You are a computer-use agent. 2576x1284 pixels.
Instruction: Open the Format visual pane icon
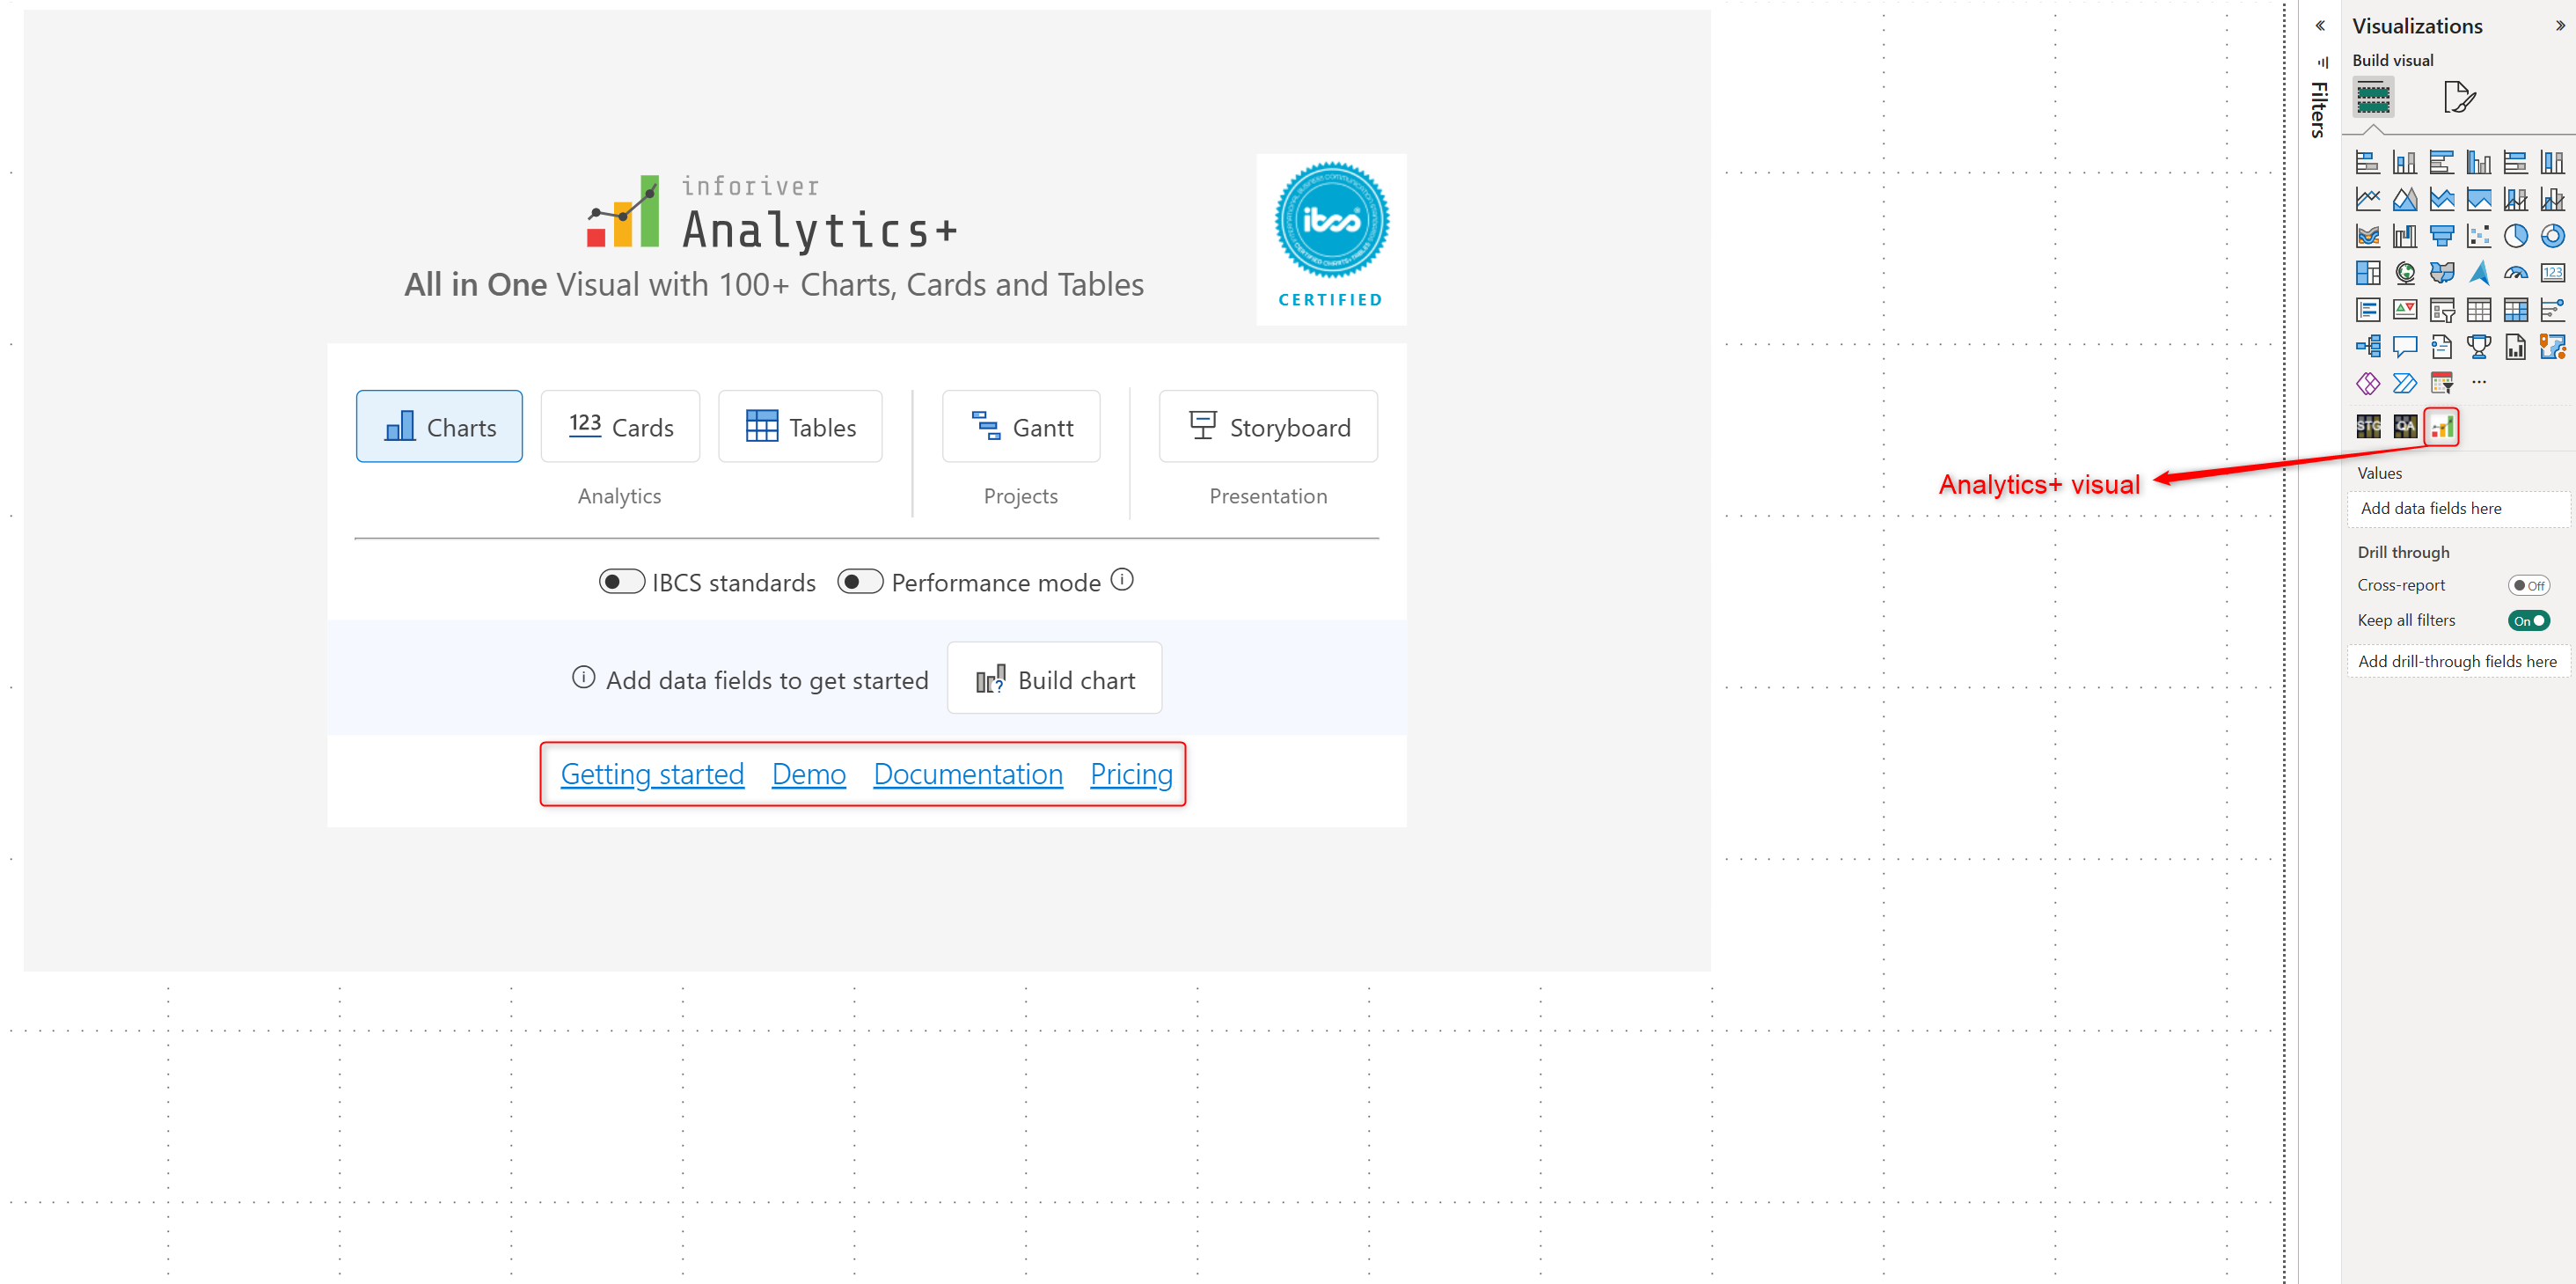click(2459, 98)
